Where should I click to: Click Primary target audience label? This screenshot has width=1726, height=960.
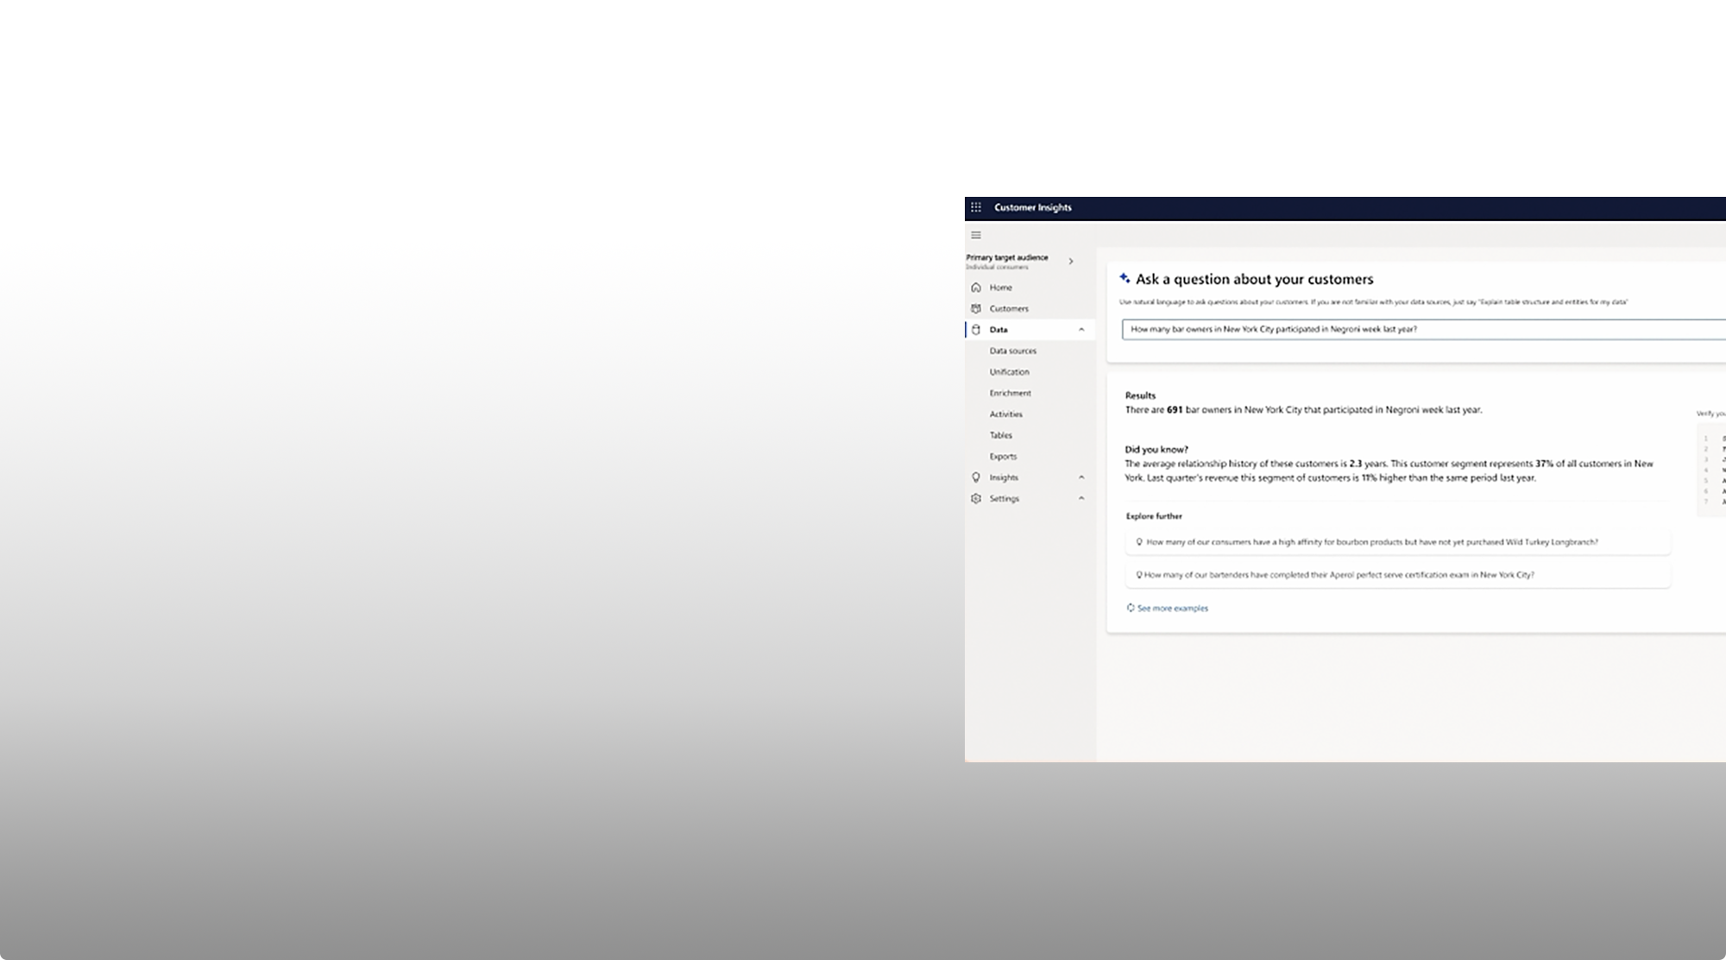pos(1006,257)
